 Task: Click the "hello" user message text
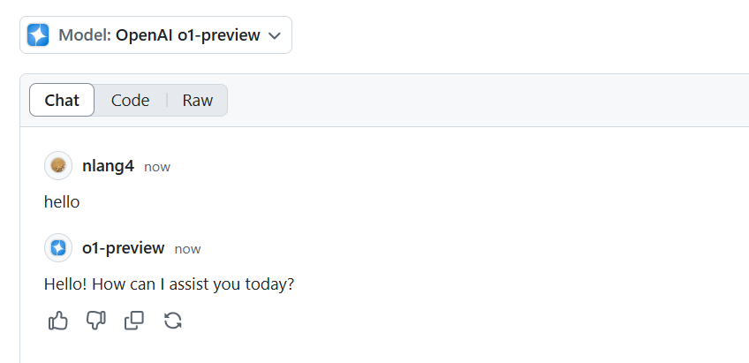coord(62,202)
